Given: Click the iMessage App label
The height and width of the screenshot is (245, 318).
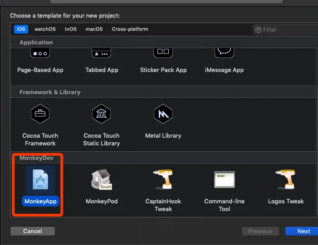Looking at the screenshot, I should click(224, 70).
